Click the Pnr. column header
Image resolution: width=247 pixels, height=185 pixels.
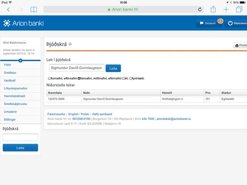tap(212, 93)
